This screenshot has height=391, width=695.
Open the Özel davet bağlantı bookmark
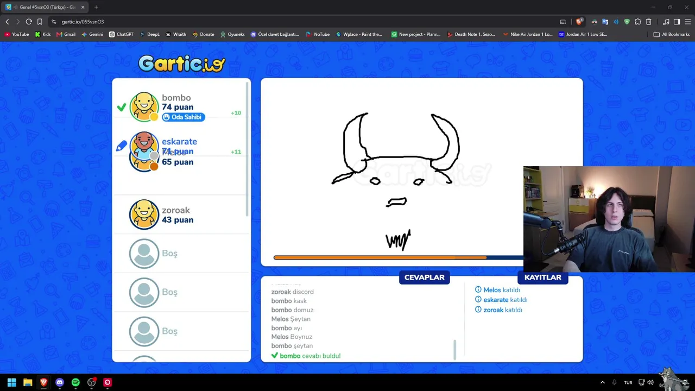[275, 34]
